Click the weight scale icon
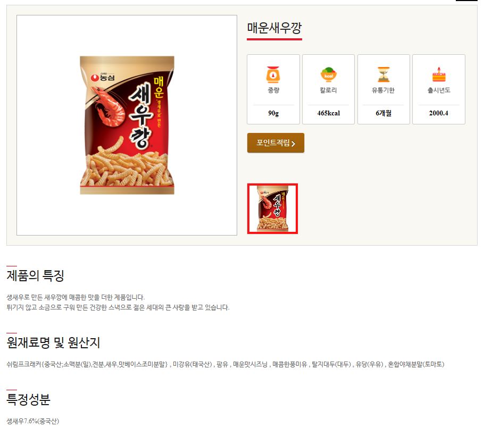Image resolution: width=484 pixels, height=436 pixels. pyautogui.click(x=273, y=74)
